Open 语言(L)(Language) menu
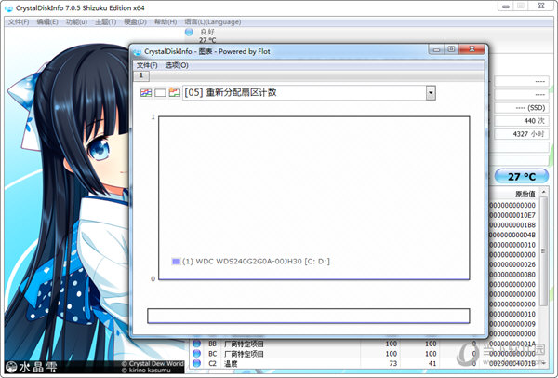The height and width of the screenshot is (378, 558). pos(213,22)
